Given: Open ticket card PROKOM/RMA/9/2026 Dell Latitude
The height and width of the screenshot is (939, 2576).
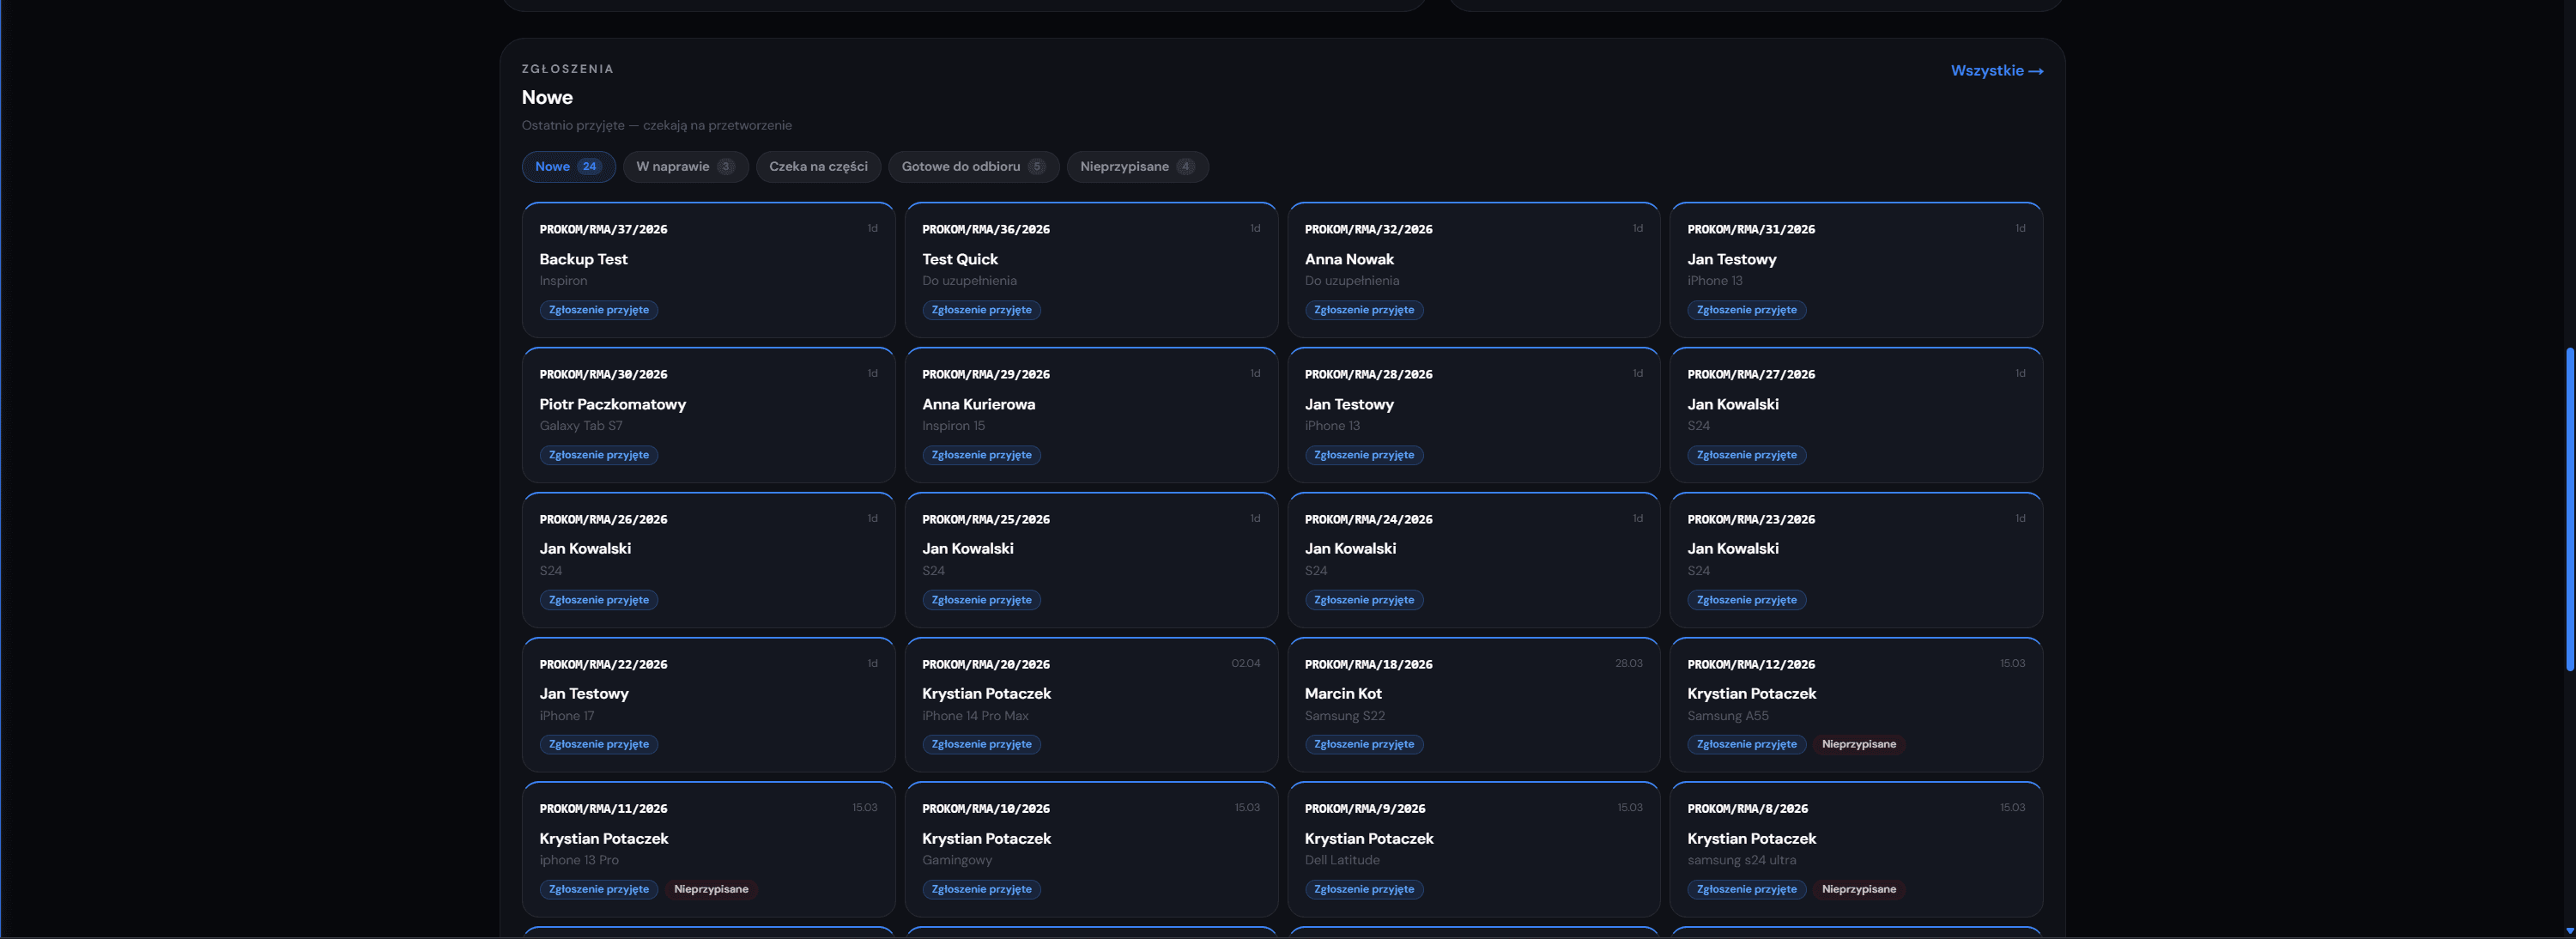Looking at the screenshot, I should [x=1474, y=849].
